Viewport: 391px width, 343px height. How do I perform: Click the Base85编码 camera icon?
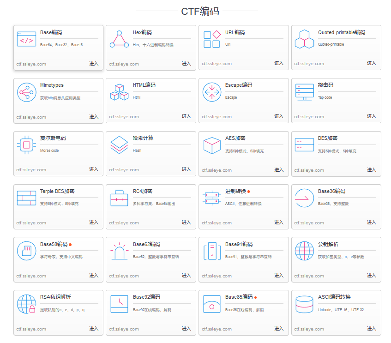[212, 304]
